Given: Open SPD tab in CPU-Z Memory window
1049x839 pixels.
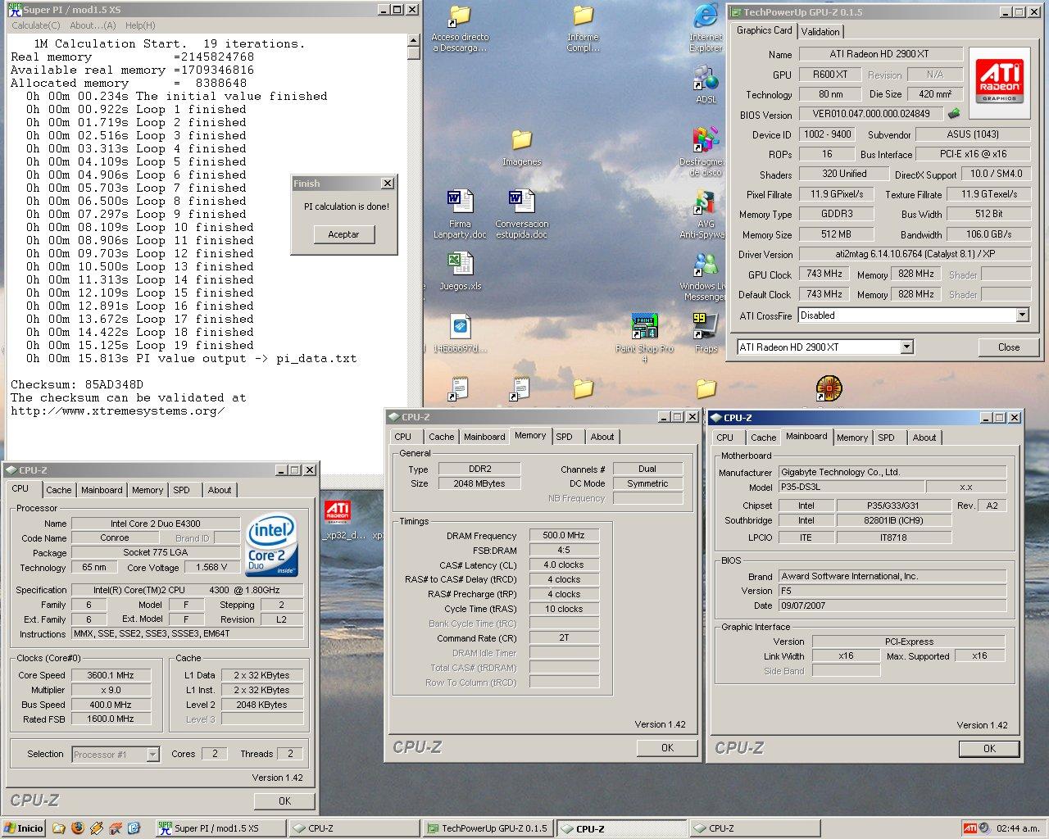Looking at the screenshot, I should coord(564,437).
